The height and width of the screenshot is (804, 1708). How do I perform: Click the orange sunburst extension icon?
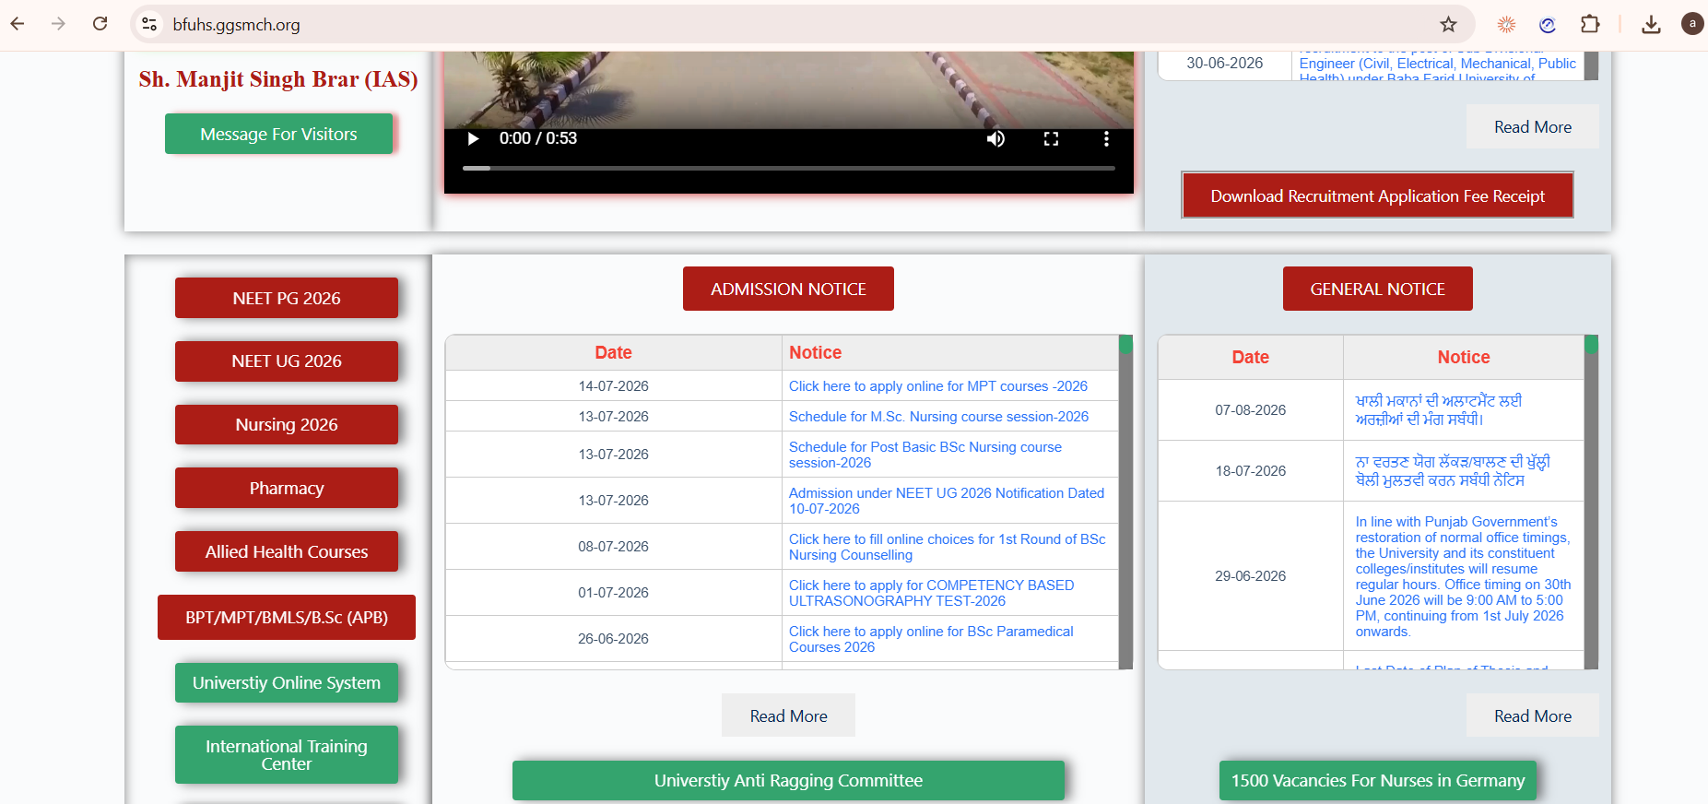tap(1506, 24)
